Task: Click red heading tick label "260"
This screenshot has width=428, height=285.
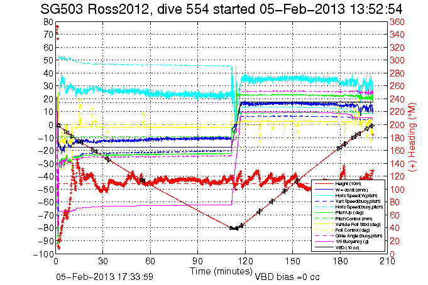Action: (x=397, y=86)
